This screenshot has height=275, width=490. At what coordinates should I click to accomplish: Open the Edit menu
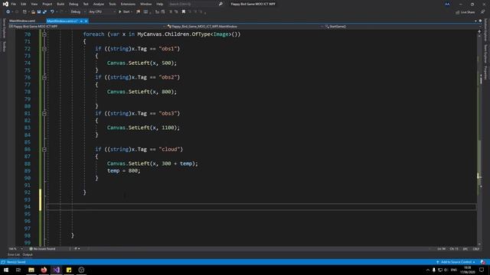click(x=24, y=4)
